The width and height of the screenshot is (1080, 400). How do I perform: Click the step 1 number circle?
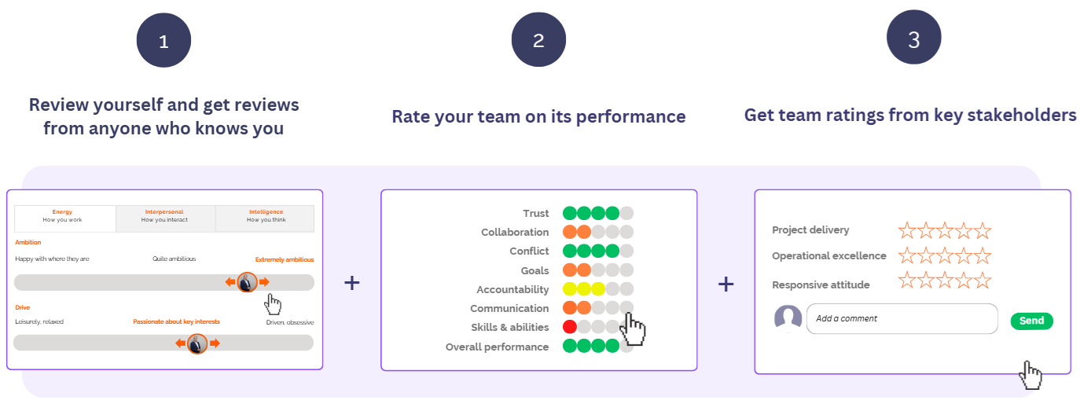(163, 40)
